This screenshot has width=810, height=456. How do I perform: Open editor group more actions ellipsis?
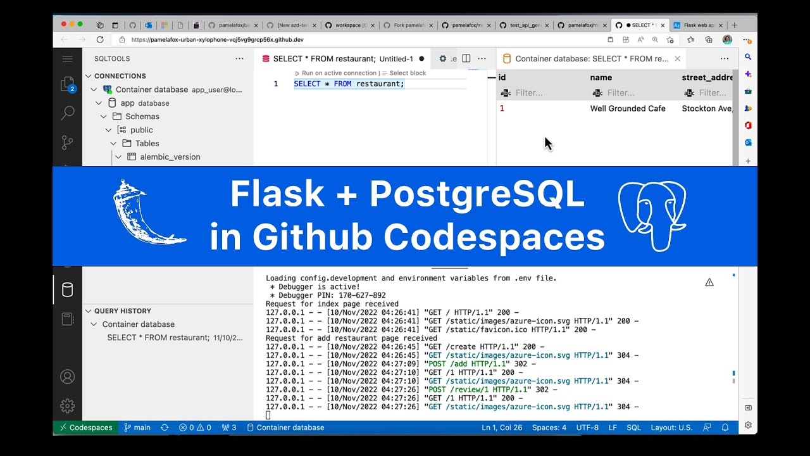[x=482, y=58]
